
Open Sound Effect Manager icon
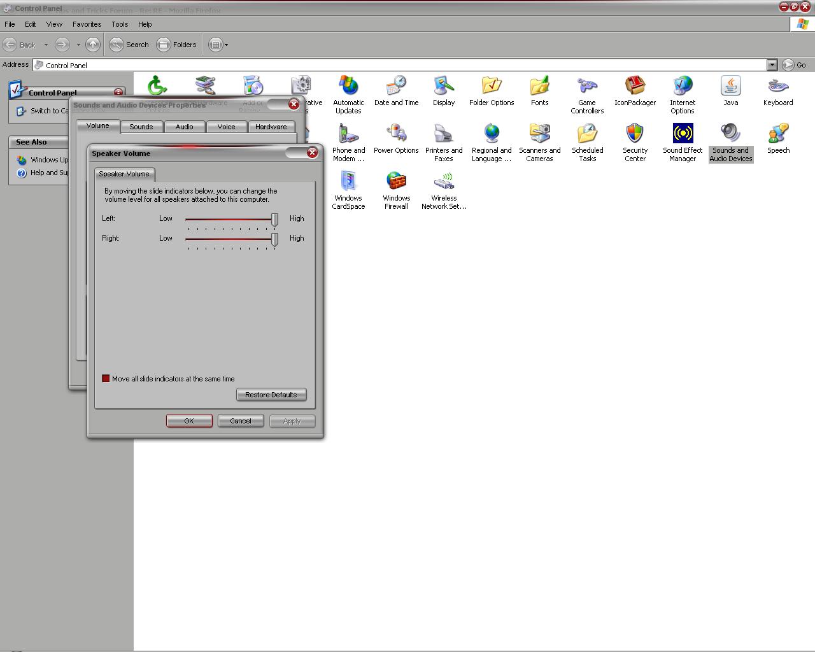point(683,142)
